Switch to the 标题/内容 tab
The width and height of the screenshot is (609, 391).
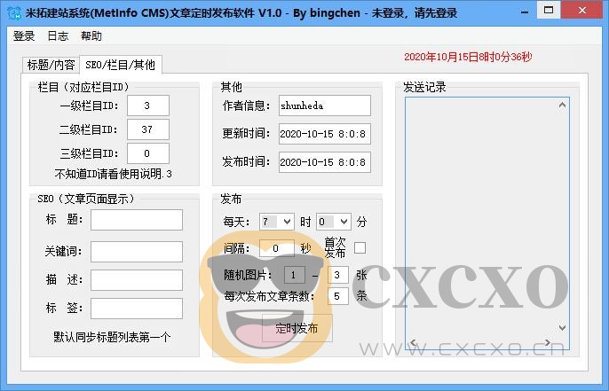[51, 65]
